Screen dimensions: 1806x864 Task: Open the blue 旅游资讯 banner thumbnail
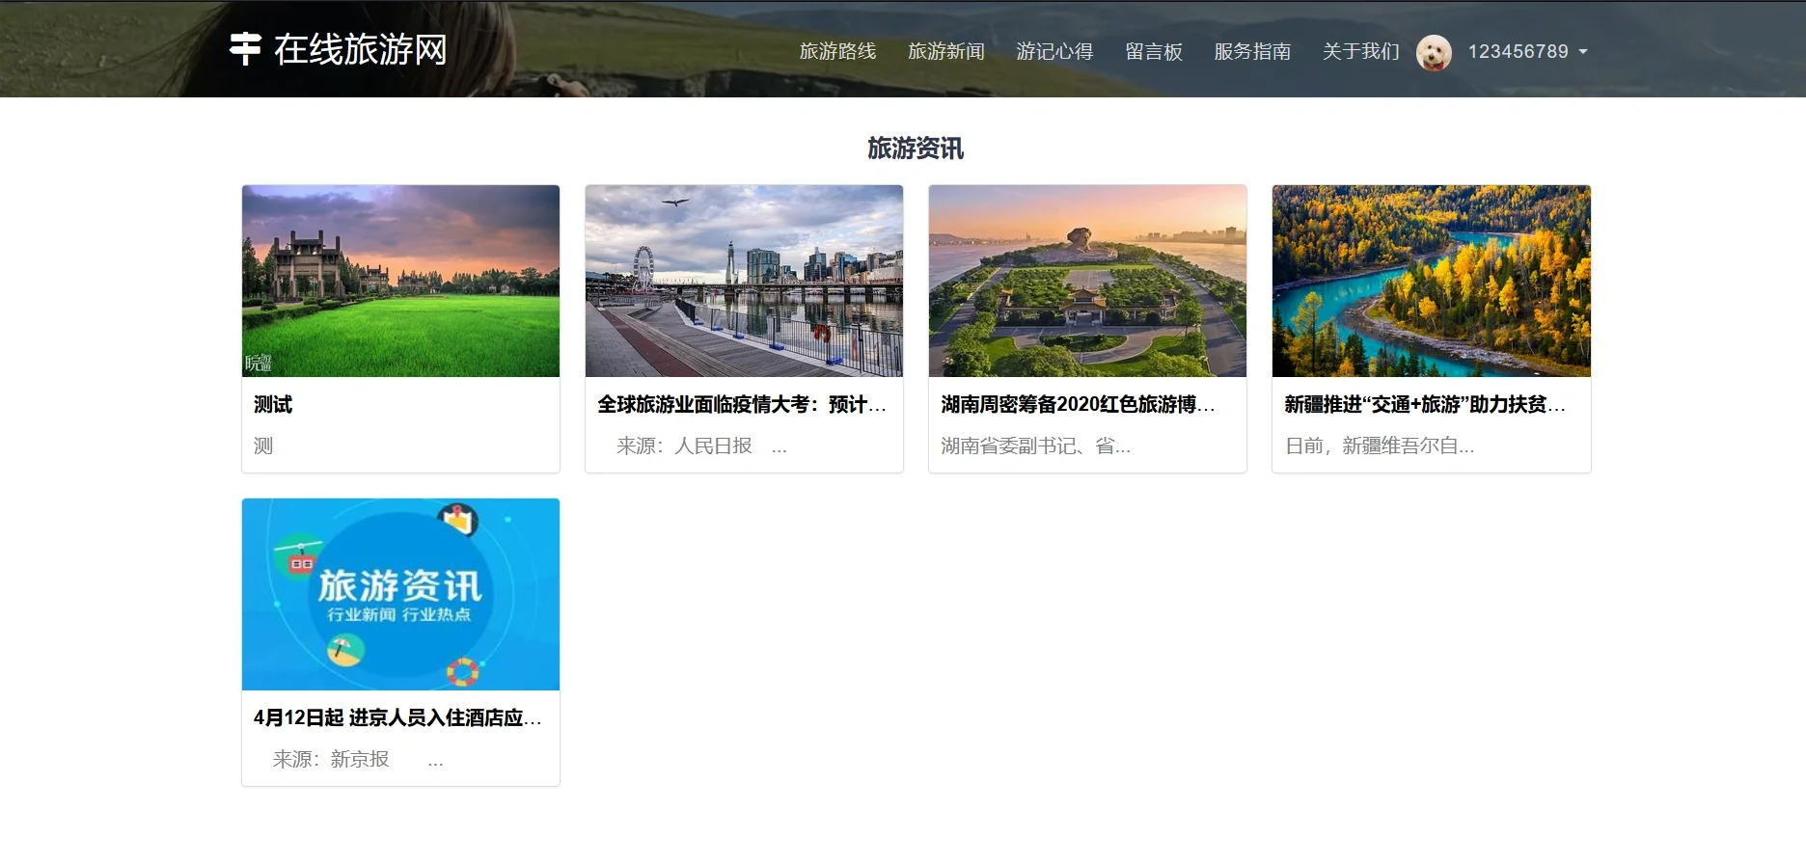pyautogui.click(x=400, y=594)
